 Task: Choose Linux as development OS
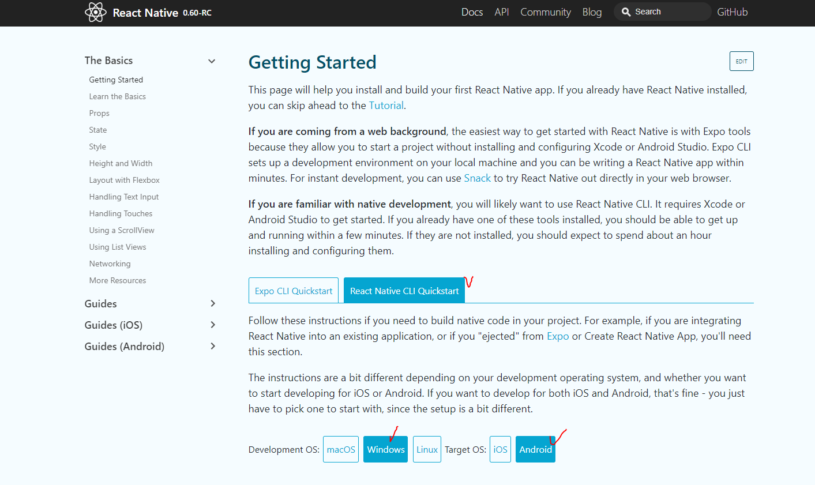pyautogui.click(x=427, y=449)
